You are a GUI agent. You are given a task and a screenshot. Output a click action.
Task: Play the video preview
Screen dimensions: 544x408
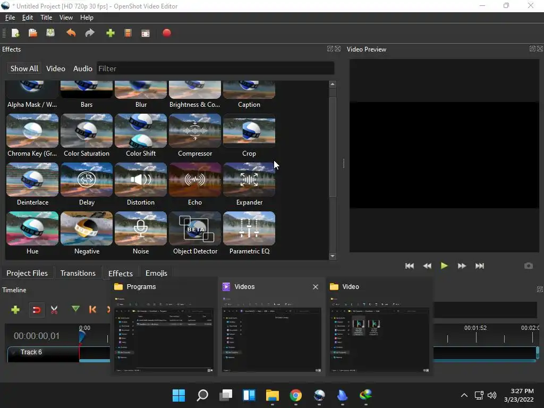point(444,266)
